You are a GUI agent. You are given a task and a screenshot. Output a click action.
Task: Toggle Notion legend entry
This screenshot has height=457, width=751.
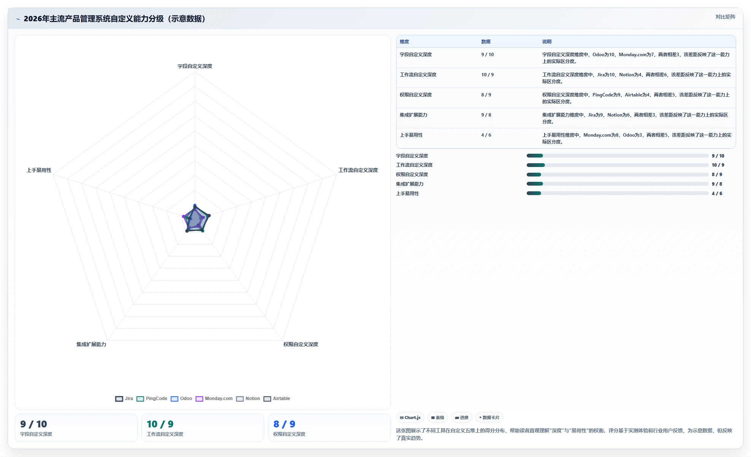[248, 399]
